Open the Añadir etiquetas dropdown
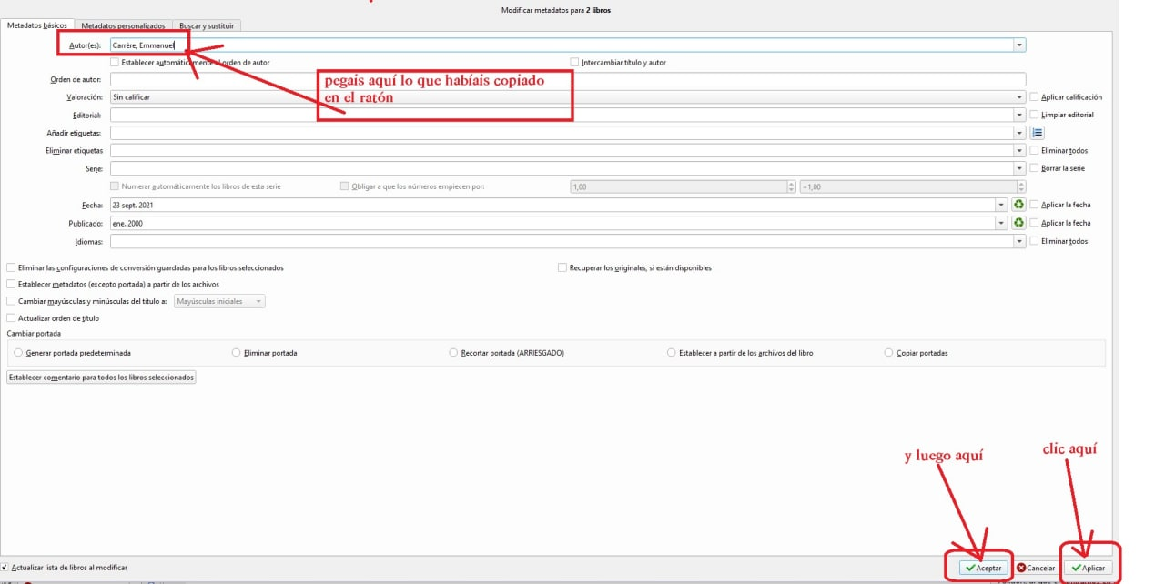 click(x=1019, y=133)
